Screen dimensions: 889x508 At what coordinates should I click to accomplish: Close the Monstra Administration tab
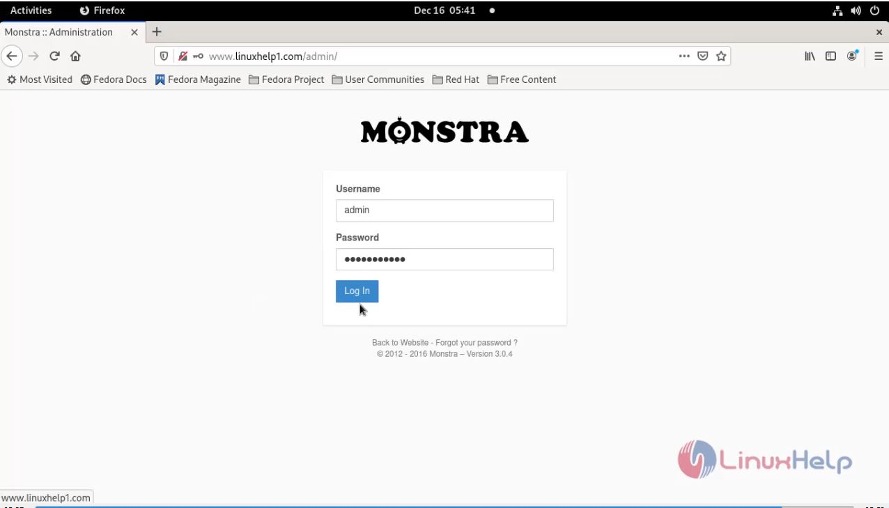pos(134,32)
